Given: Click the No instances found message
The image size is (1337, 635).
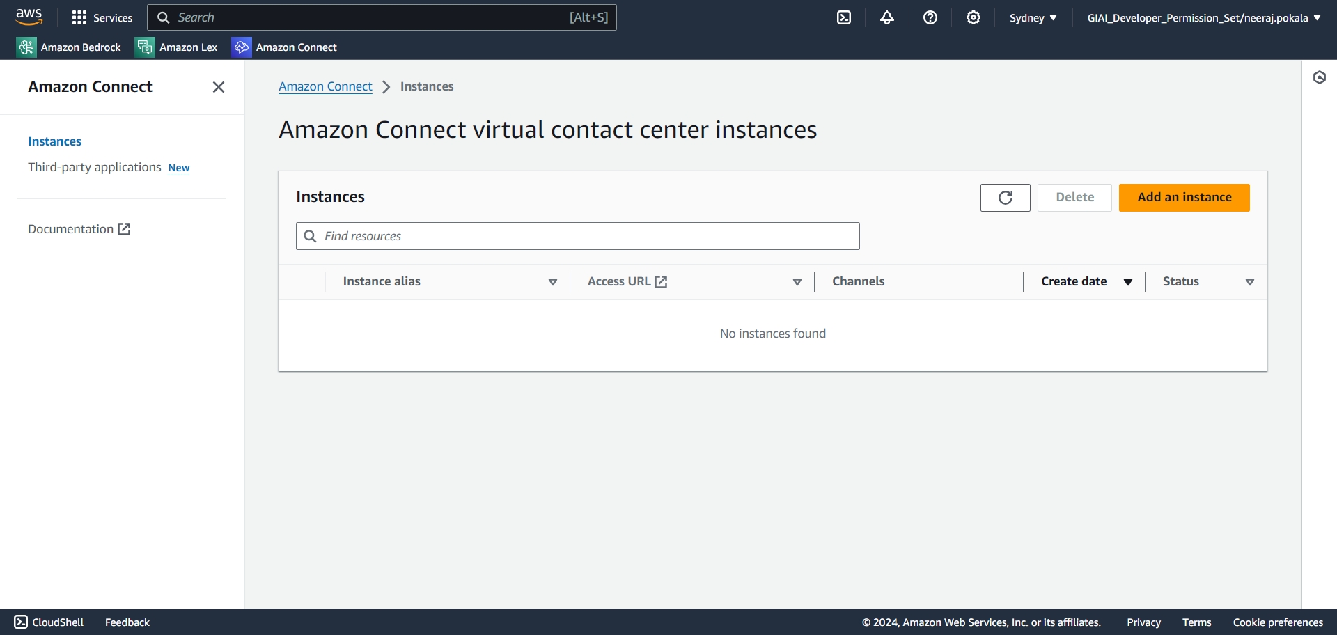Looking at the screenshot, I should (773, 334).
